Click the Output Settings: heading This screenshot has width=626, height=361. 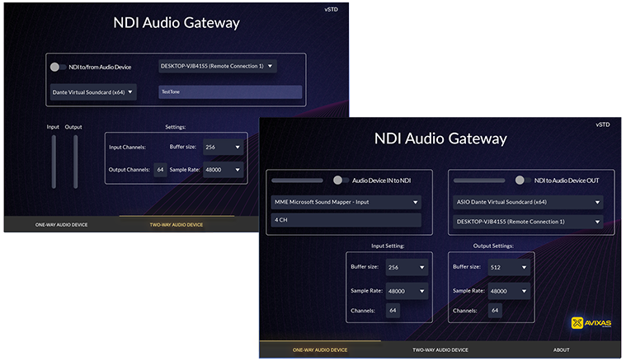tap(493, 246)
